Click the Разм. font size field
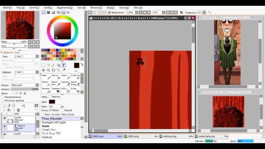Image resolution: width=265 pixels, height=149 pixels. [55, 106]
